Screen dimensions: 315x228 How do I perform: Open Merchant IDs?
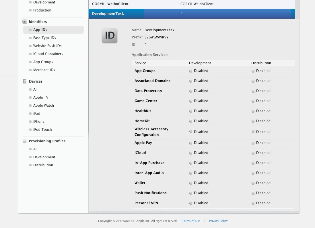point(44,70)
